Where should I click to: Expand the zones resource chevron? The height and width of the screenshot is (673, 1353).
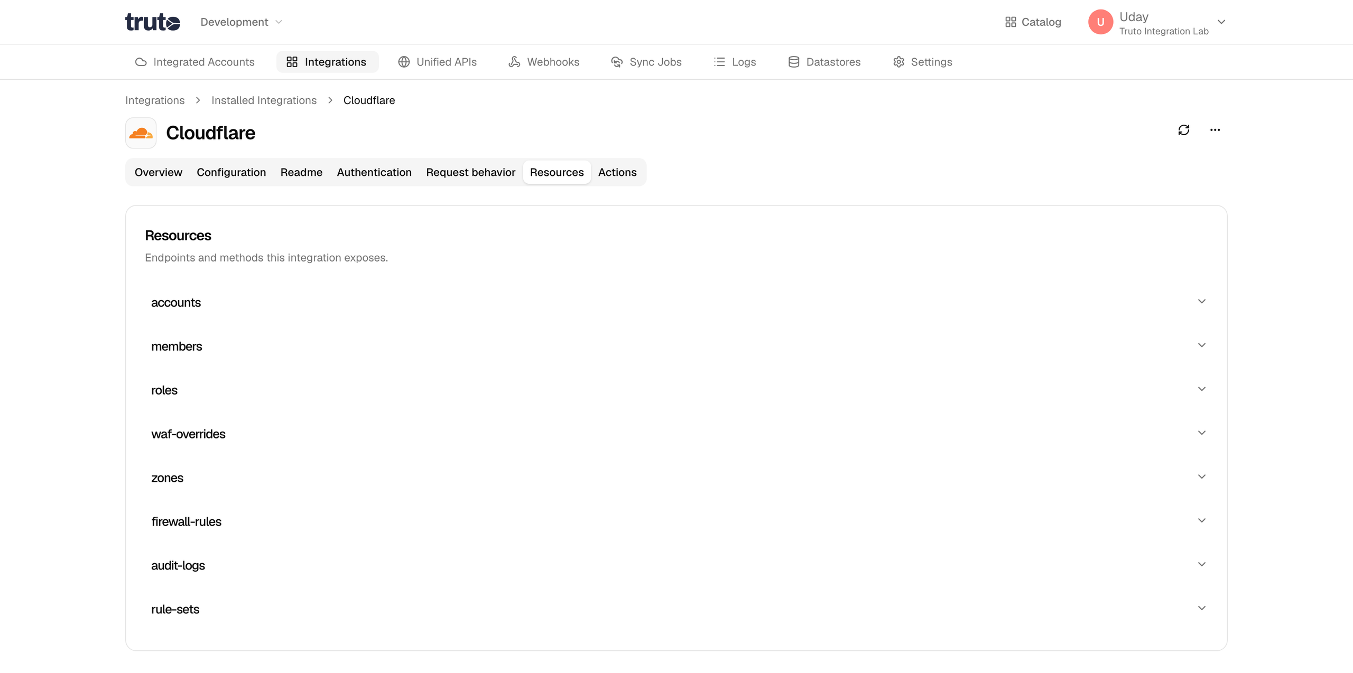1201,476
